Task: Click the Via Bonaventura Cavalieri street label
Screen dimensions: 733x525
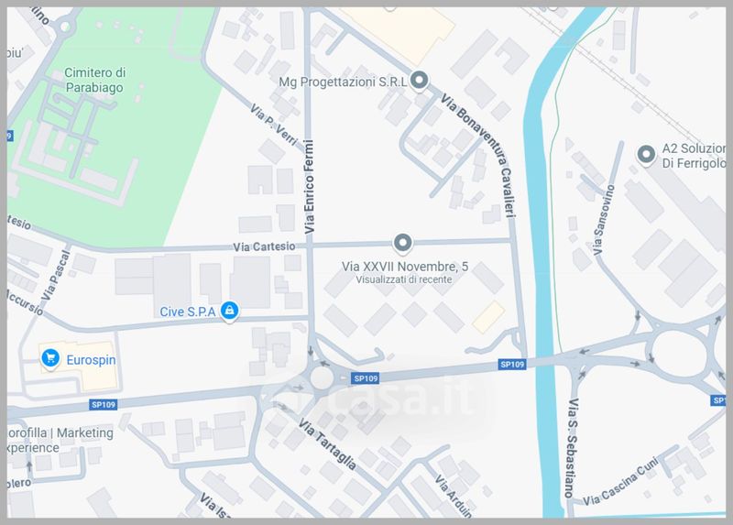Action: click(x=479, y=156)
